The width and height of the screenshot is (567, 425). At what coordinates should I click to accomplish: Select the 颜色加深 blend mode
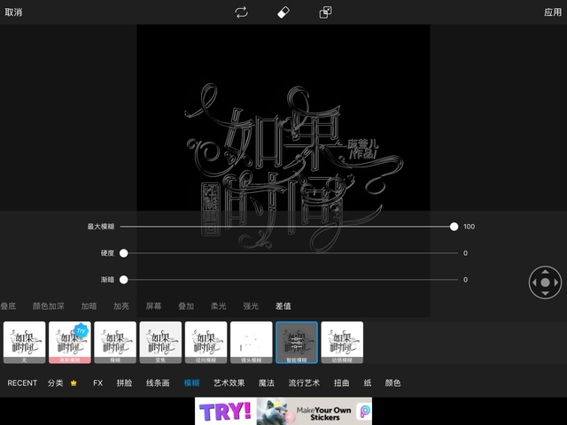tap(48, 306)
